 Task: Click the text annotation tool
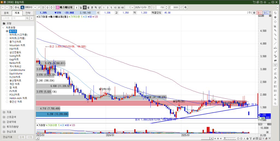click(275, 52)
